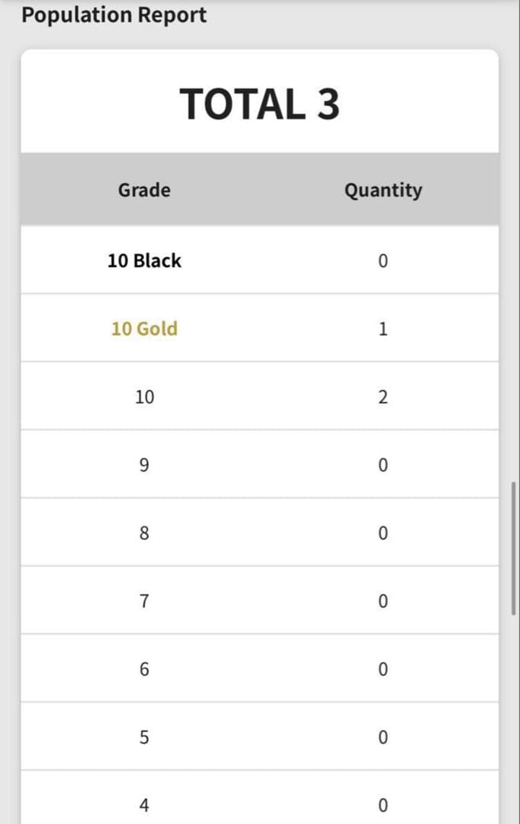Click the quantity value for 10 Gold
This screenshot has width=520, height=824.
pyautogui.click(x=383, y=328)
